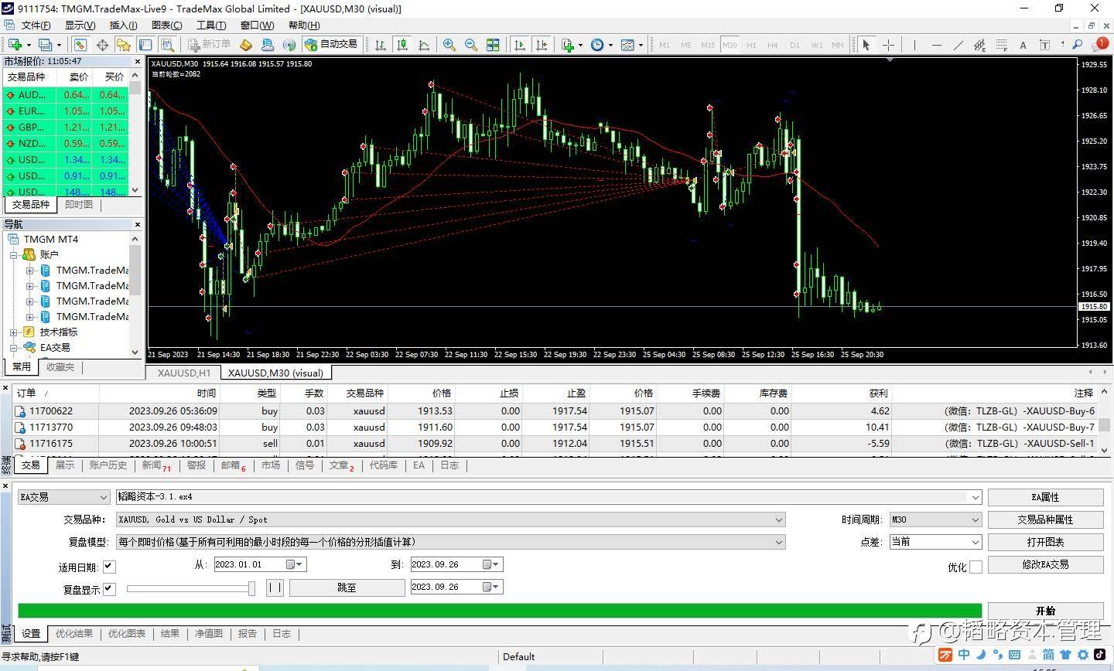Toggle the Strategy Tester icon

tap(166, 45)
